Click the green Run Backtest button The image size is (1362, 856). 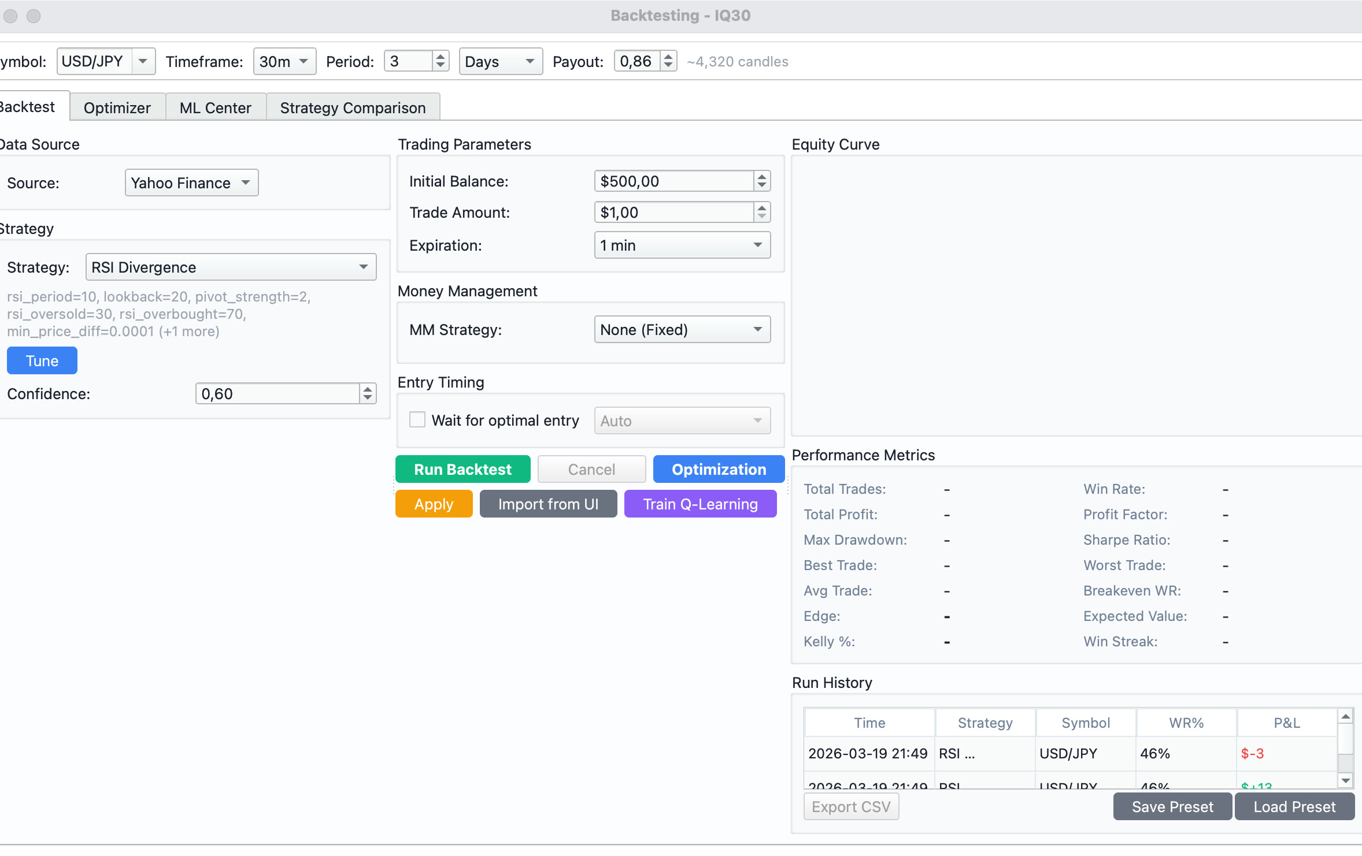463,470
